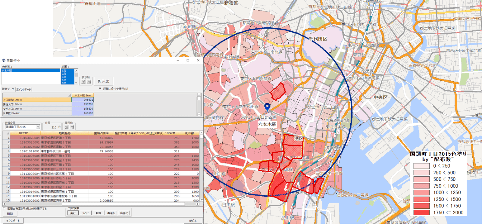The width and height of the screenshot is (482, 224).
Task: Select 六本木駅 in 分析地 list
Action: click(x=30, y=70)
